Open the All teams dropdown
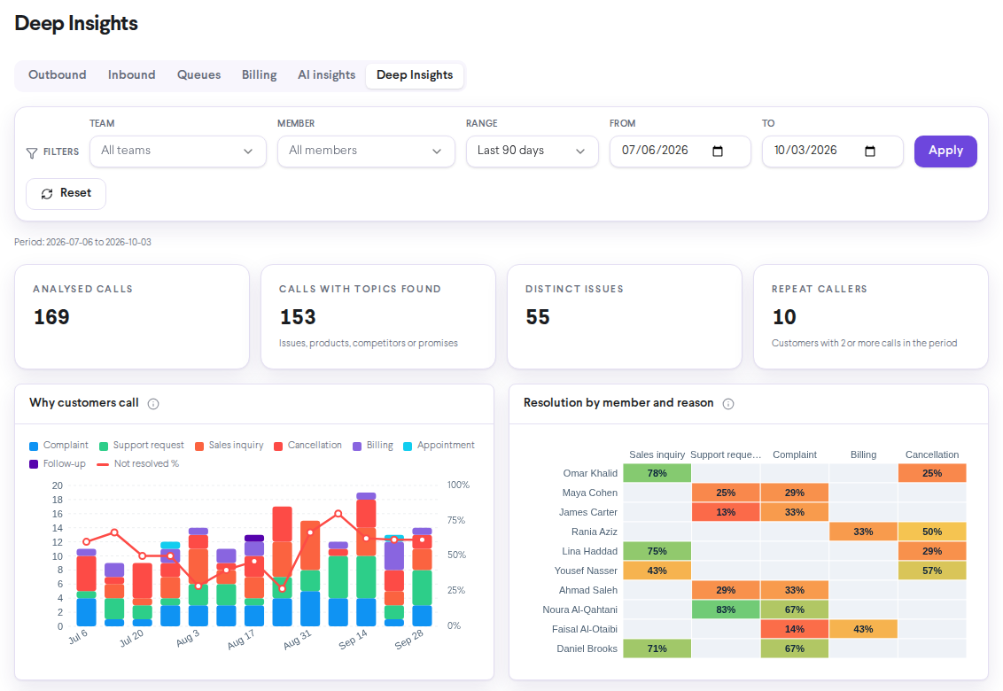The width and height of the screenshot is (1003, 691). tap(178, 151)
